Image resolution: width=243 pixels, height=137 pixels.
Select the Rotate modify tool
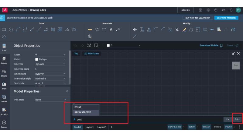(x=191, y=30)
